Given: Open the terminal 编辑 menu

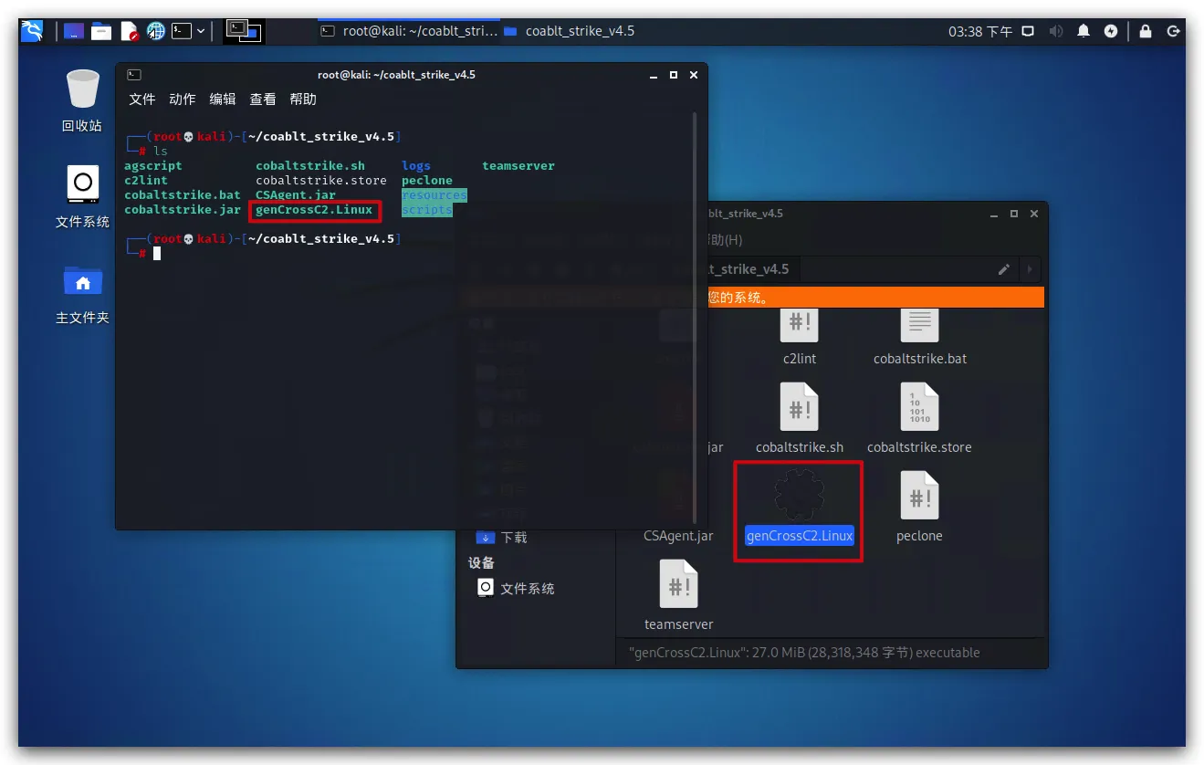Looking at the screenshot, I should coord(222,100).
